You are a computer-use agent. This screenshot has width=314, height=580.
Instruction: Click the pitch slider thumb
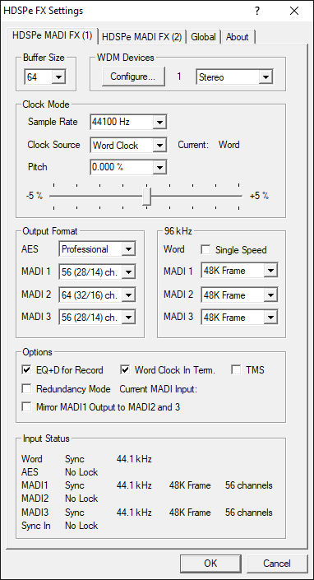pyautogui.click(x=146, y=196)
